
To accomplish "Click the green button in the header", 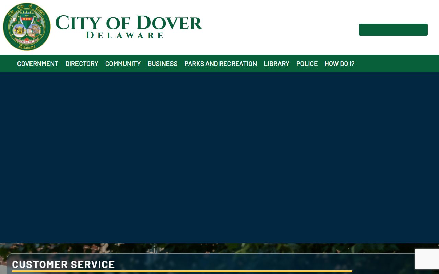I will pyautogui.click(x=393, y=29).
